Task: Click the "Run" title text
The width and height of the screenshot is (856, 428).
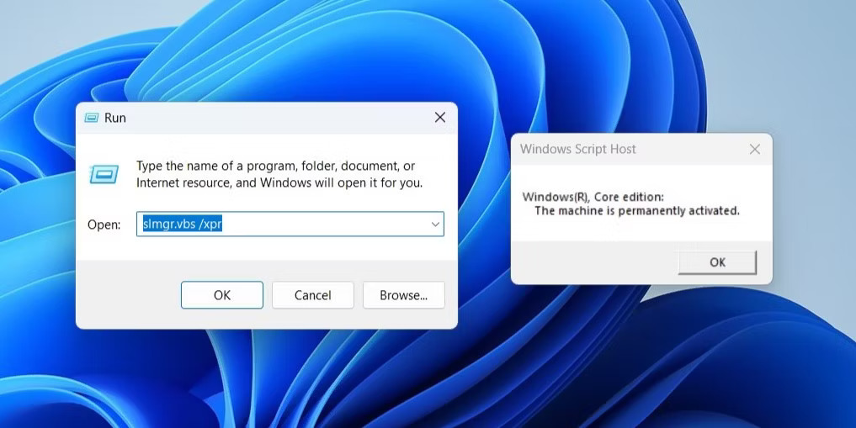Action: pyautogui.click(x=115, y=118)
